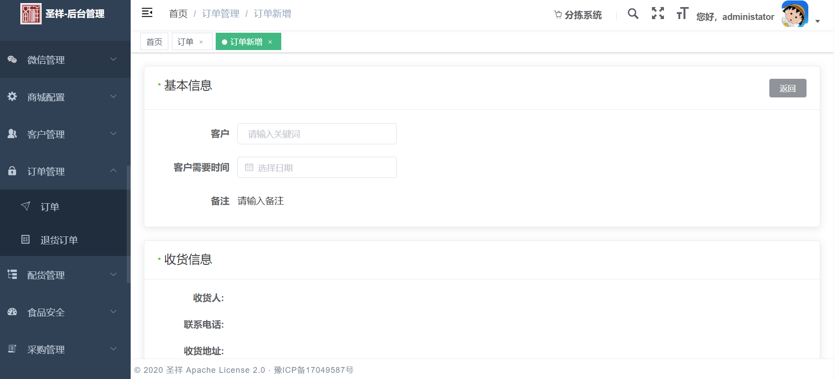The width and height of the screenshot is (834, 379).
Task: Expand the 客户管理 menu chevron
Action: pos(113,134)
